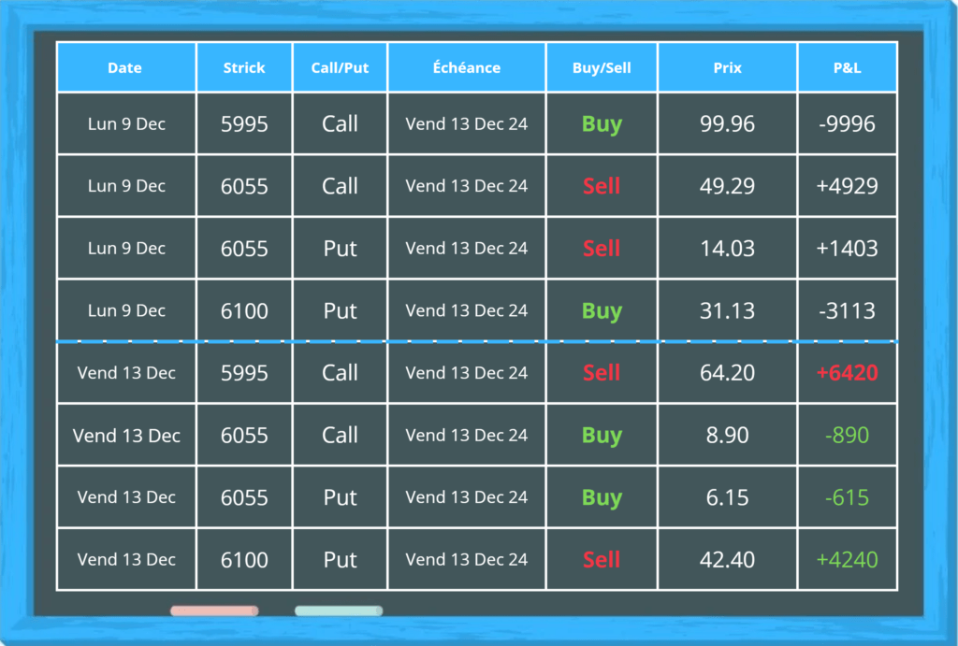Viewport: 958px width, 646px height.
Task: Click the -9996 P&L cell
Action: [847, 124]
